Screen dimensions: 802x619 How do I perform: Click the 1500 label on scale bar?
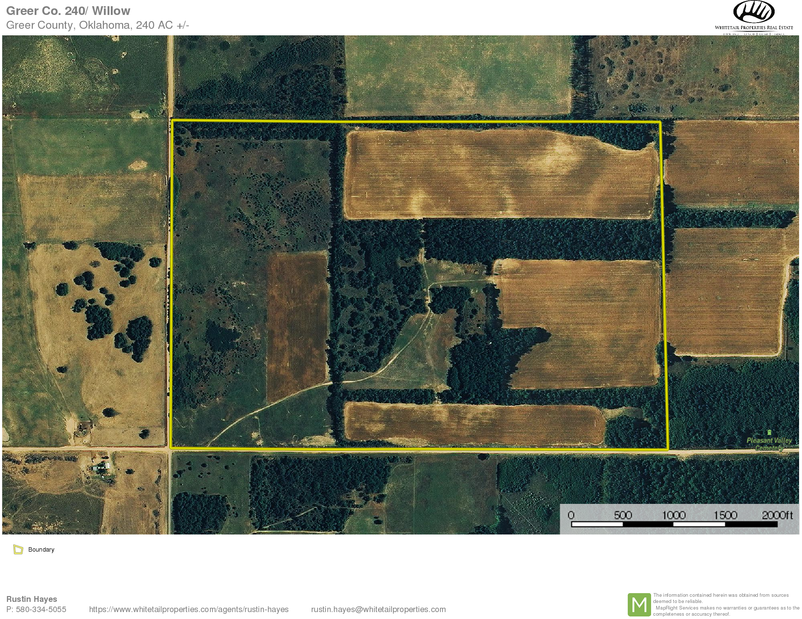[725, 515]
